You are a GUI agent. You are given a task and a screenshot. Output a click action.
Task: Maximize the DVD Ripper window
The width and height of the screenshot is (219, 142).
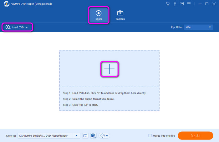(207, 4)
